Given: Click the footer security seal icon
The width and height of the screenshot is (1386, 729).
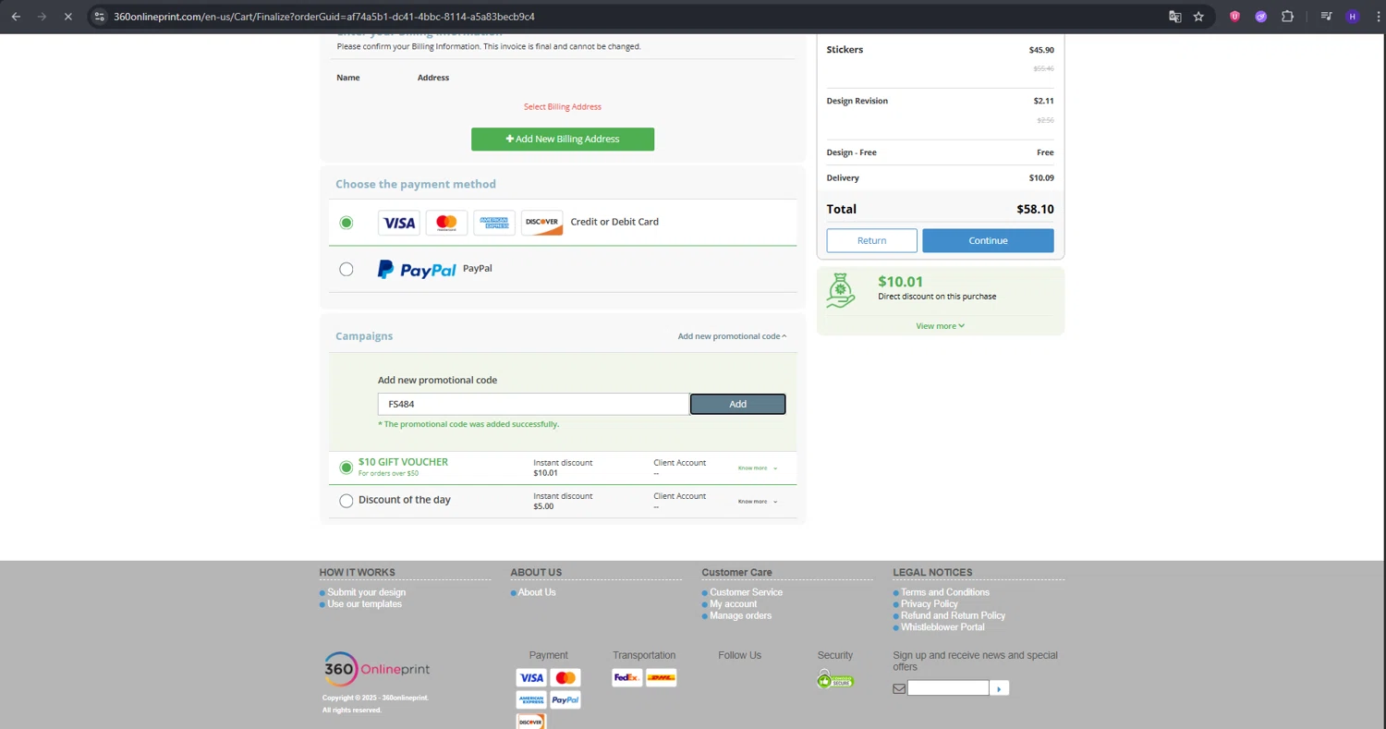Looking at the screenshot, I should (x=834, y=680).
